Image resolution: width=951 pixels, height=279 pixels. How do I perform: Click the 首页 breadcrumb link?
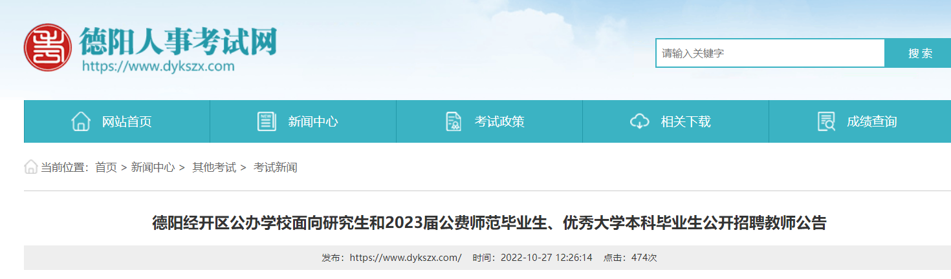tap(106, 167)
